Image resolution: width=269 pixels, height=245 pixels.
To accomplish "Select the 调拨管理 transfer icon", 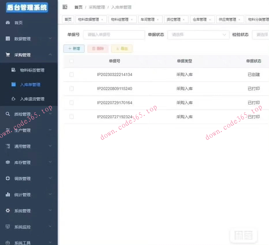I will pos(7,178).
